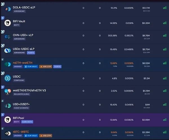The image size is (169, 140).
Task: Click the USD+/USDT+ token pair icon
Action: [8, 106]
